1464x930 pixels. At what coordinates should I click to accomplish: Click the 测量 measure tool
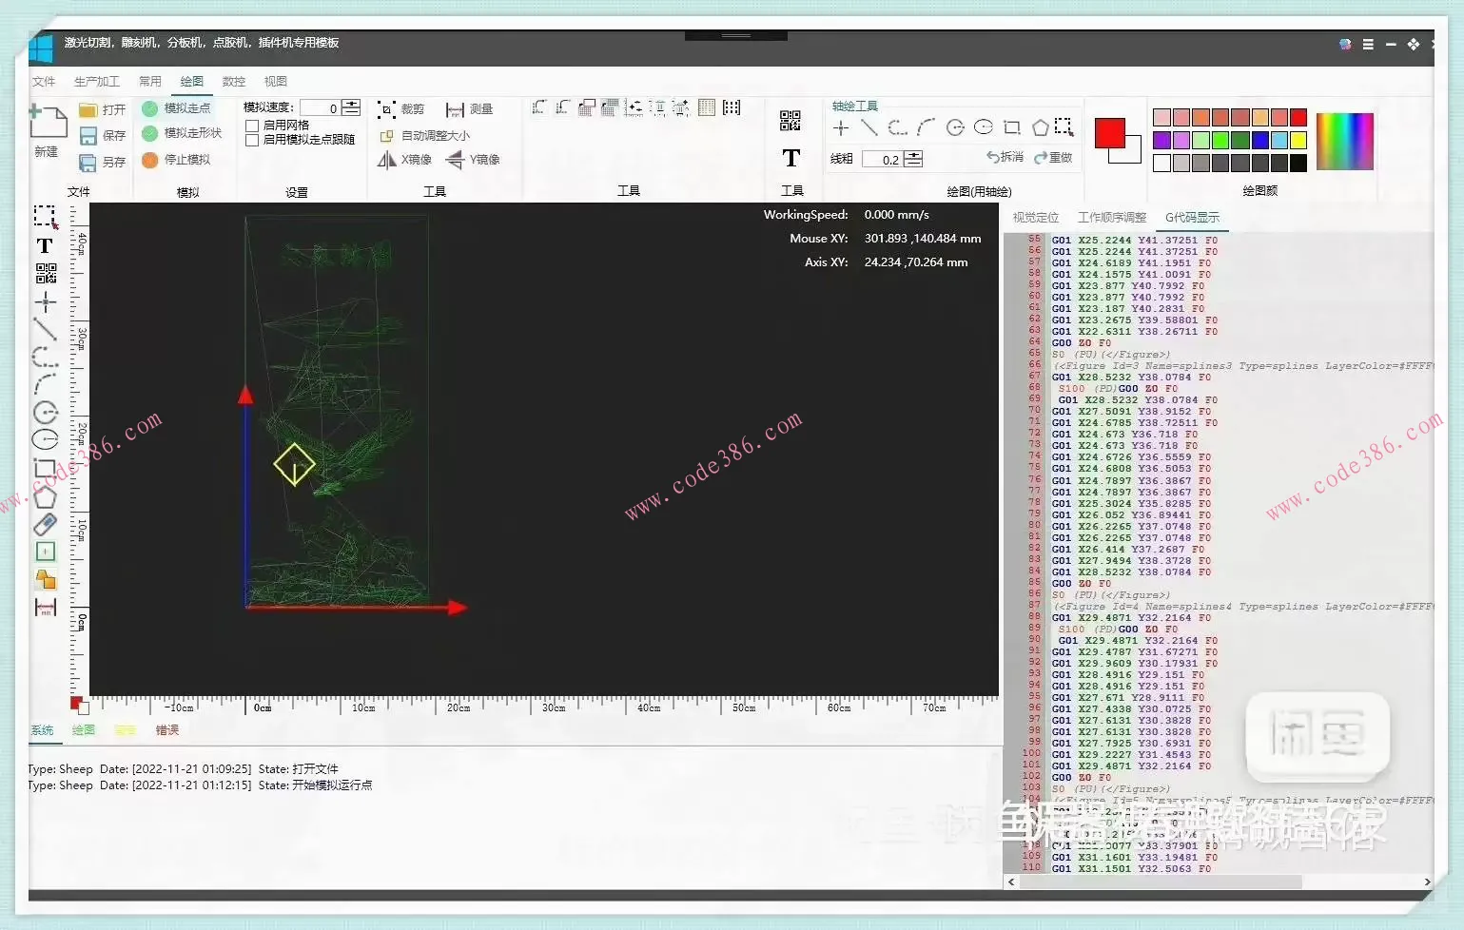point(470,109)
